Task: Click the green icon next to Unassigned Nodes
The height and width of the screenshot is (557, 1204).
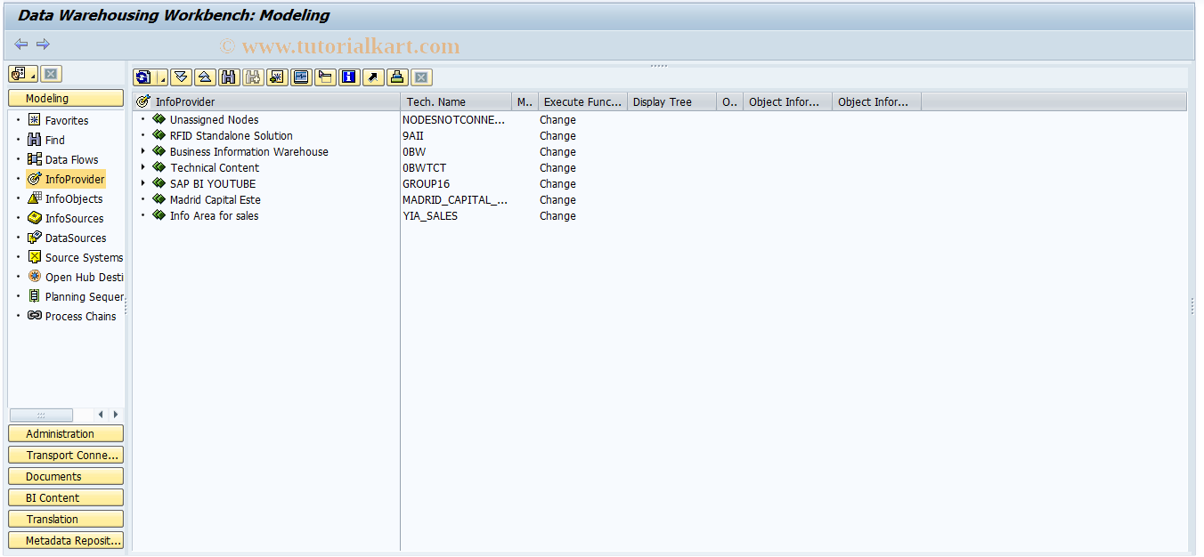Action: click(x=159, y=119)
